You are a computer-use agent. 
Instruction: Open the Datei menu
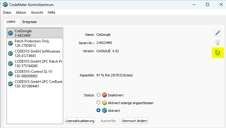(x=7, y=13)
